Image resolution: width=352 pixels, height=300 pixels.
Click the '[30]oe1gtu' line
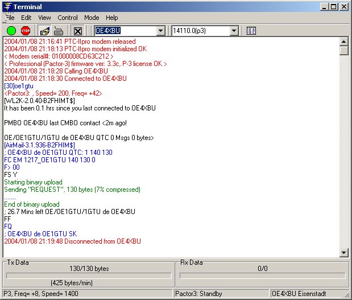19,86
